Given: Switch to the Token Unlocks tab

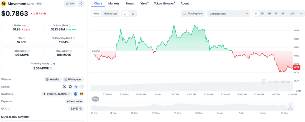Looking at the screenshot, I should 164,4.
